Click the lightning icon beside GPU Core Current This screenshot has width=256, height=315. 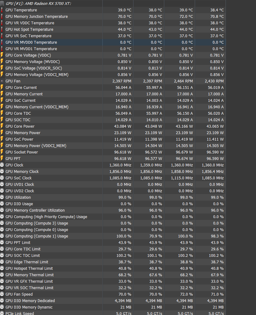[x=2, y=88]
